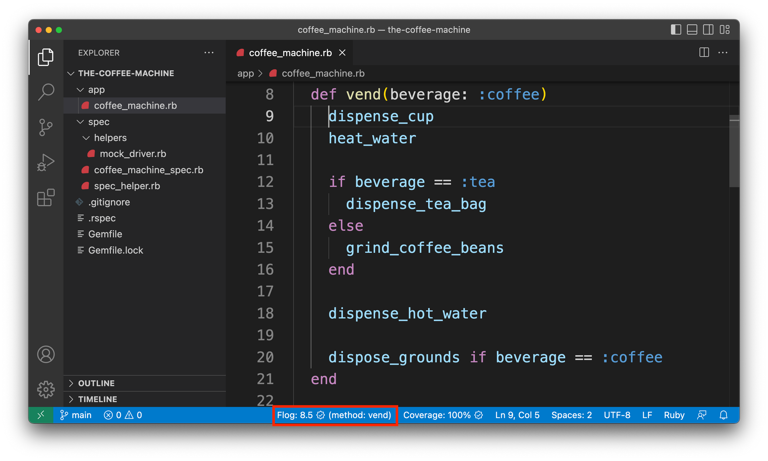The height and width of the screenshot is (461, 768).
Task: Open mock_driver.rb in the file tree
Action: (x=132, y=154)
